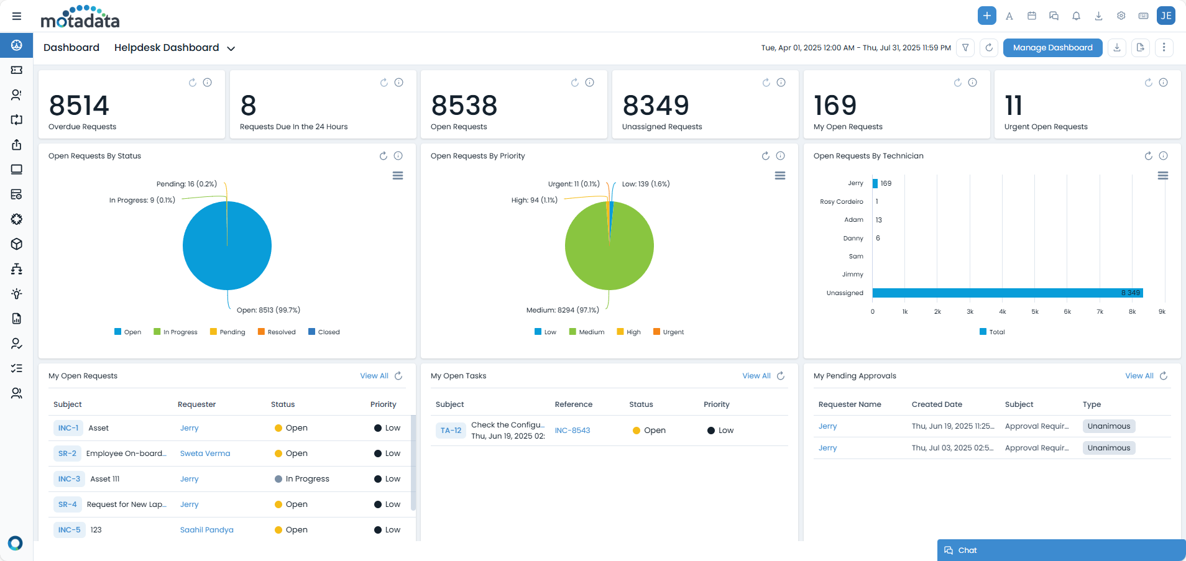
Task: Click the Manage Dashboard button
Action: [x=1052, y=48]
